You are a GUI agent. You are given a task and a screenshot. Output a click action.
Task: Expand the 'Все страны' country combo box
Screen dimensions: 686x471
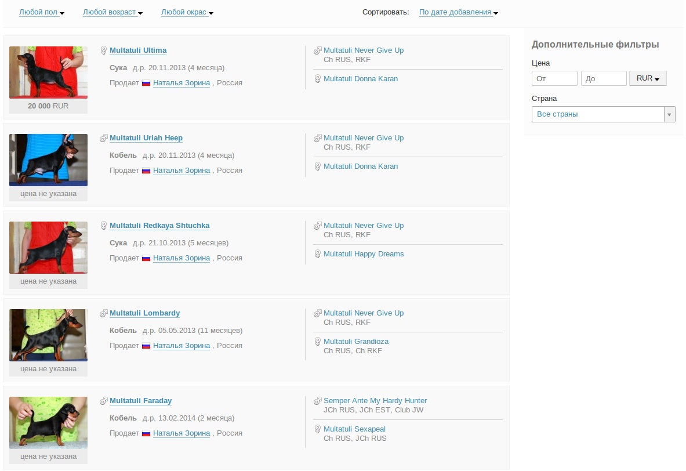pos(603,114)
